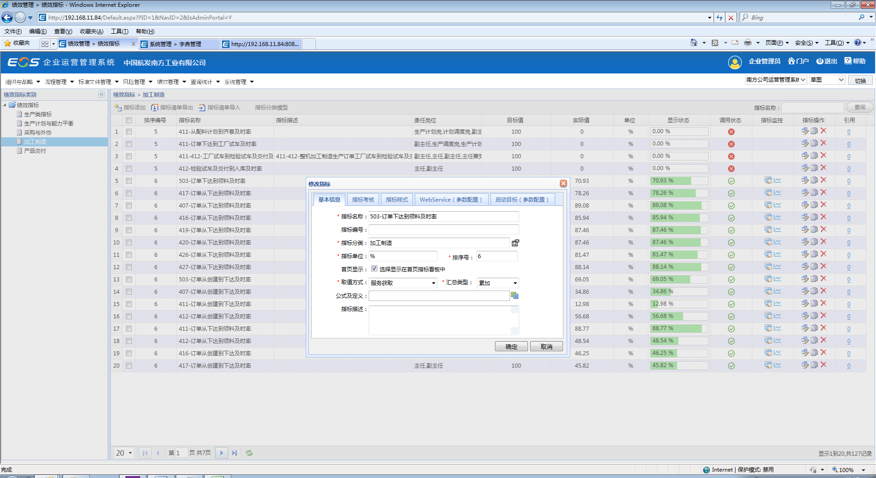Click 指标清单导出 export icon

155,108
